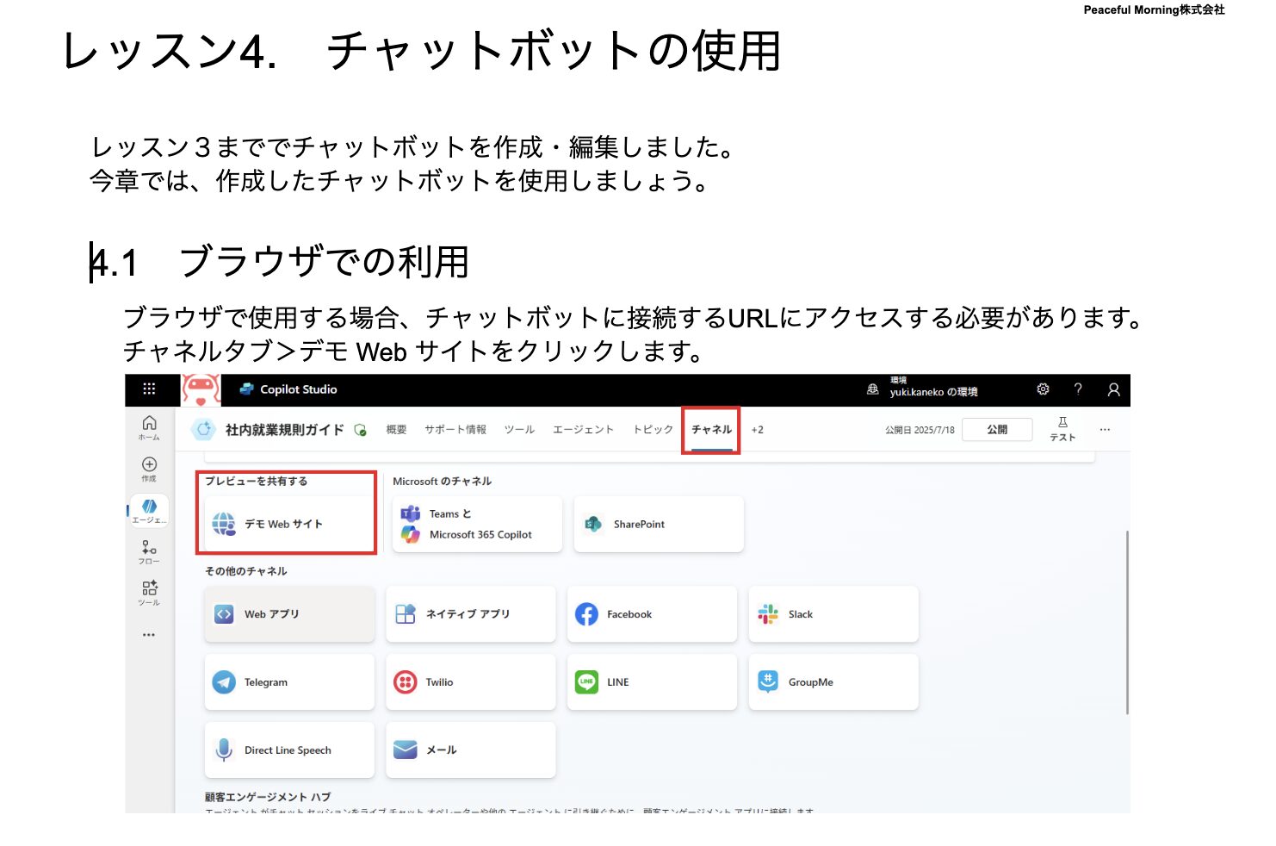Viewport: 1276px width, 846px height.
Task: Select the 概要 tab
Action: pos(396,430)
